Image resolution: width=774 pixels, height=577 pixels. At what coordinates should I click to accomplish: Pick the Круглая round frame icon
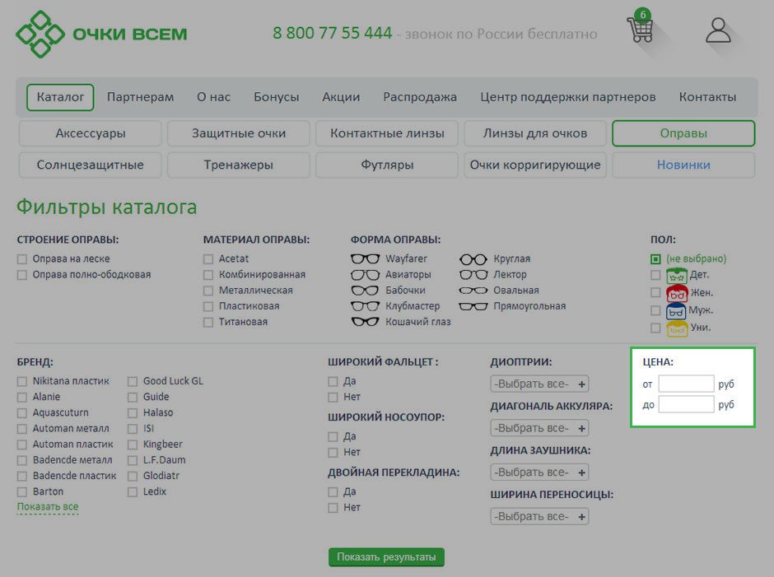473,258
